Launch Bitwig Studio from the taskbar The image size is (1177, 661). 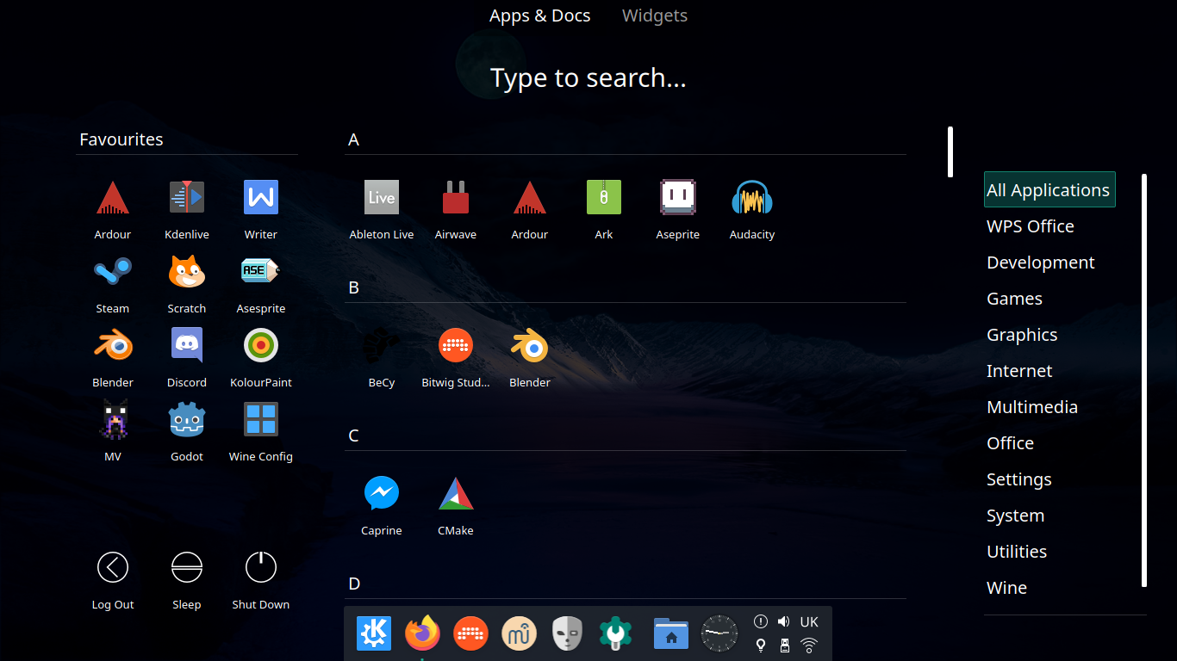pos(470,634)
